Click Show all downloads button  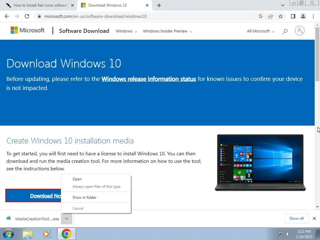click(x=296, y=218)
